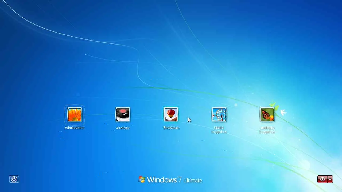
Task: Select the logged-on account with butterfly picture
Action: 267,115
